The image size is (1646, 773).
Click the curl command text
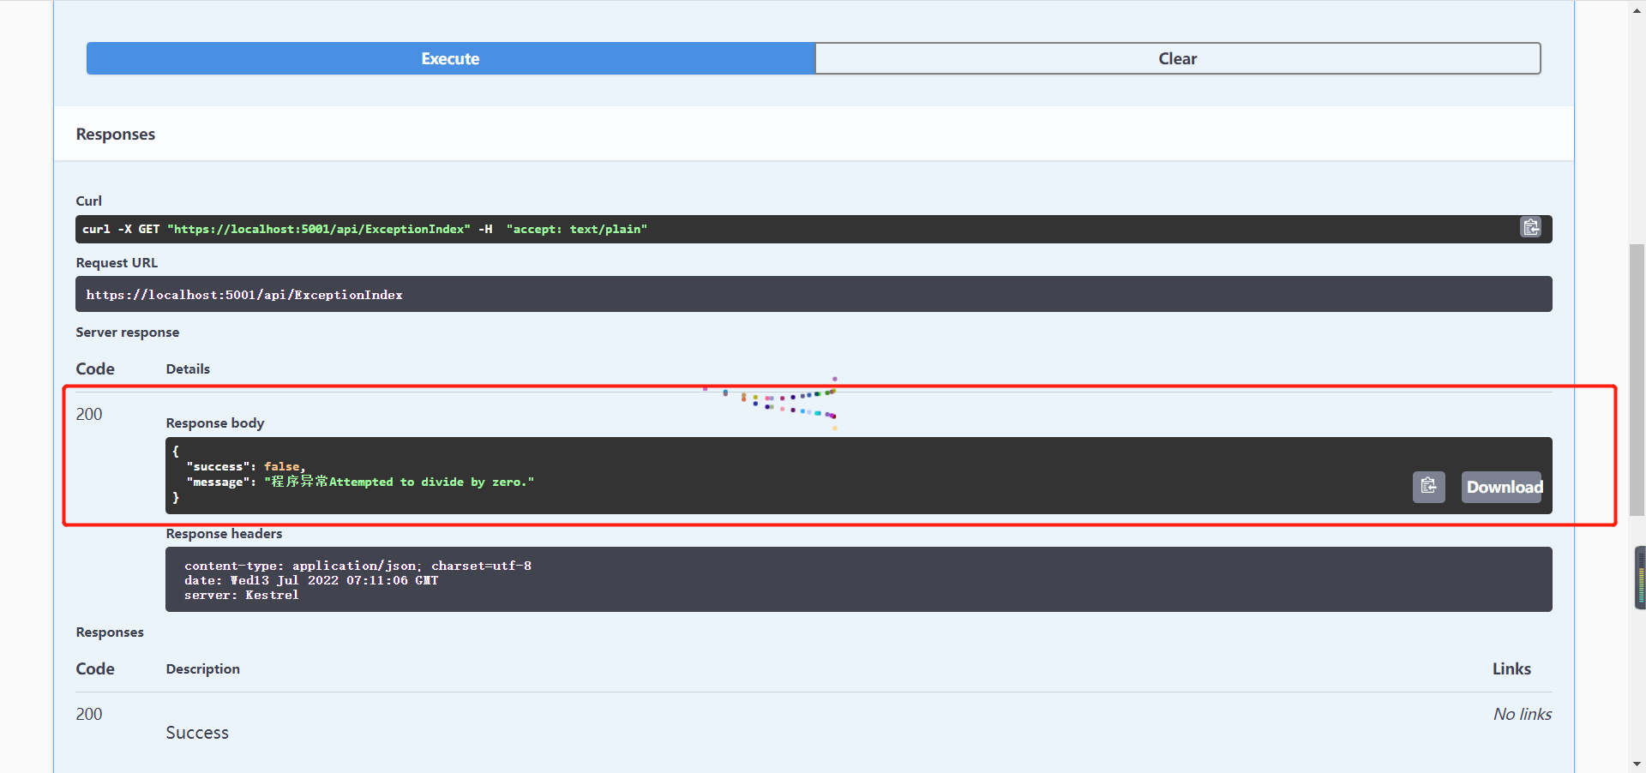click(364, 229)
